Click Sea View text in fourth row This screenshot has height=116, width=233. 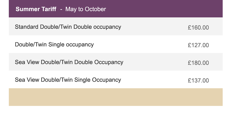pyautogui.click(x=27, y=80)
